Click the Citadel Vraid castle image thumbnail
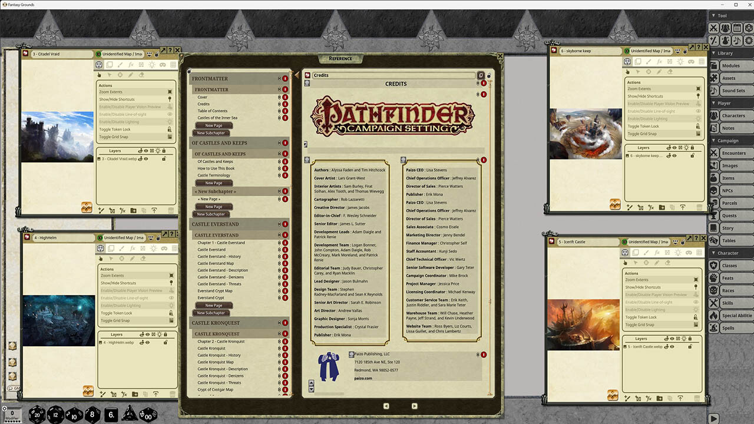The width and height of the screenshot is (754, 424). 57,137
